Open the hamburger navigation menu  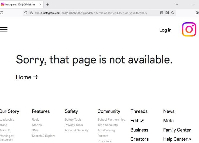coord(4,30)
